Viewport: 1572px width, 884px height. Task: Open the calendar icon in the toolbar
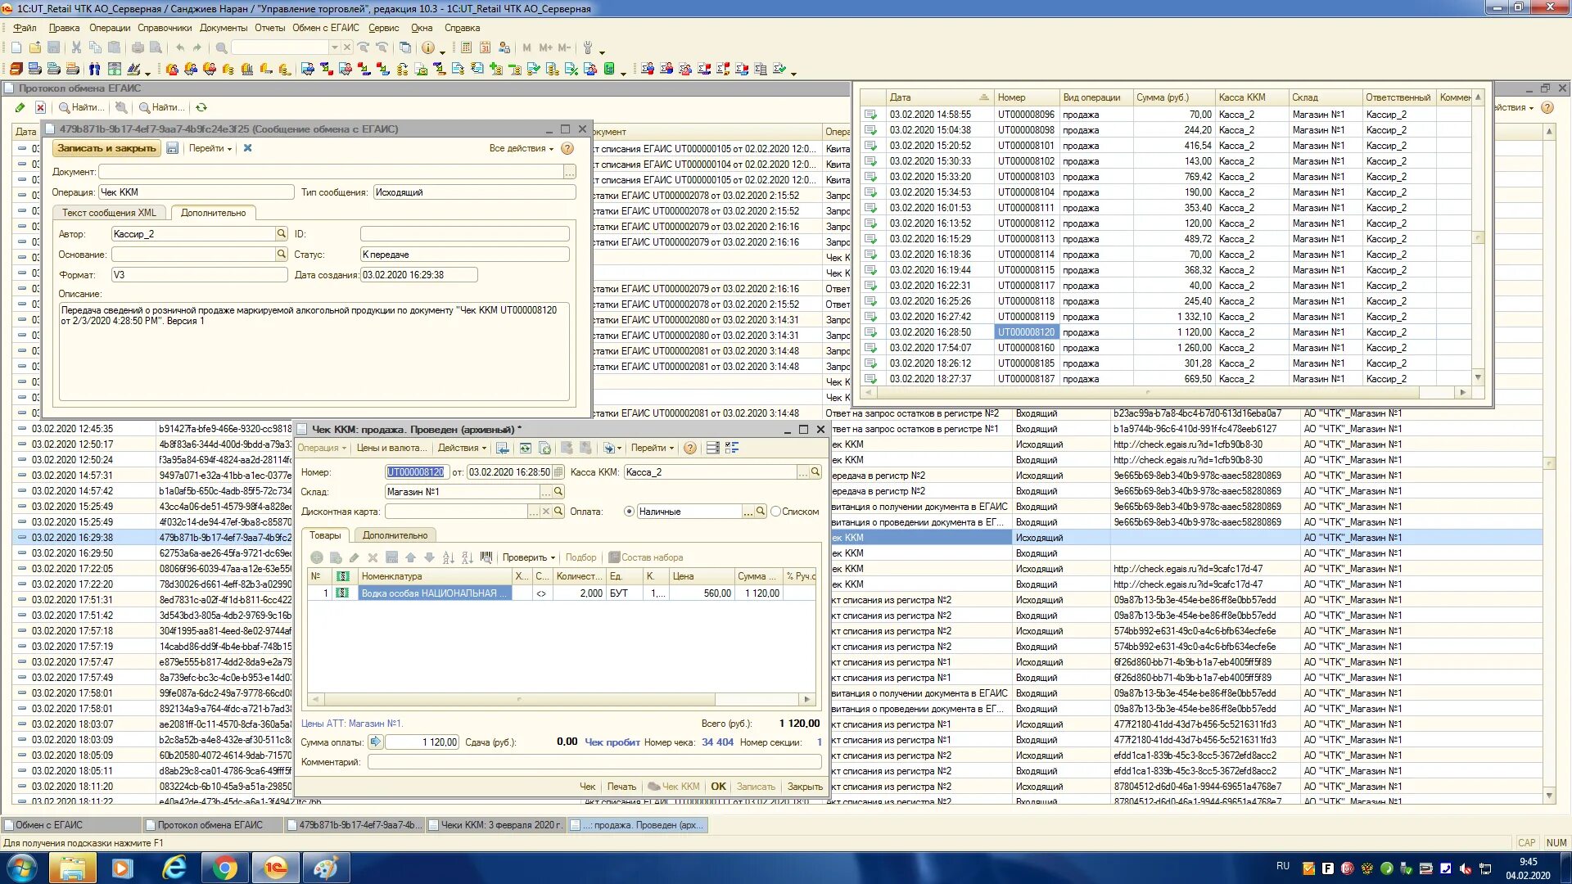485,47
